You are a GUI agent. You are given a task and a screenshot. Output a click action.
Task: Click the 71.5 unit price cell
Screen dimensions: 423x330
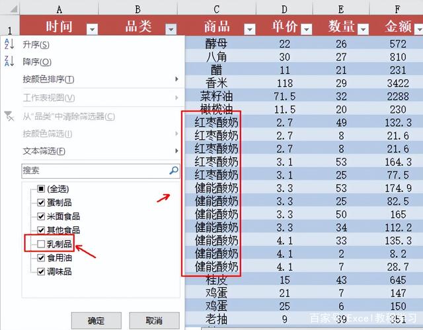(x=284, y=96)
